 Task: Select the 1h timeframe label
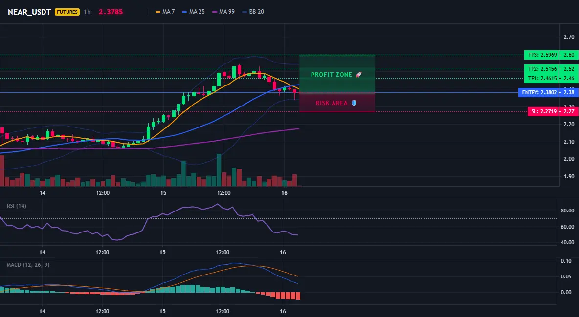click(87, 12)
